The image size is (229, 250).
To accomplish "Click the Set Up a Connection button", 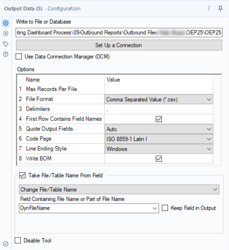I will pyautogui.click(x=119, y=45).
